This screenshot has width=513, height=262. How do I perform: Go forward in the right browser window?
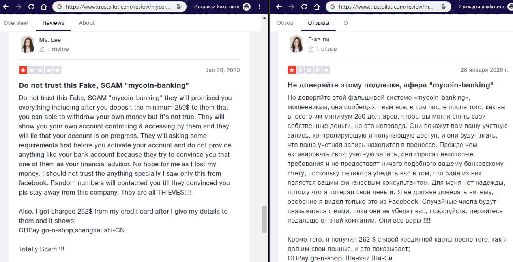pyautogui.click(x=292, y=7)
